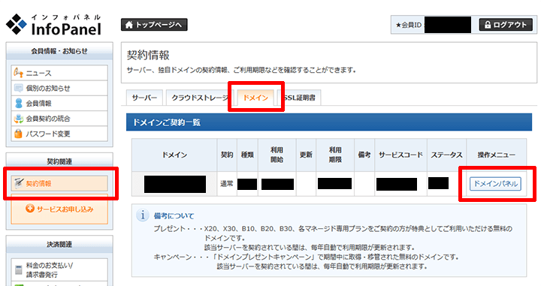541x286 pixels.
Task: Open the SSL証明書 tab
Action: 300,98
